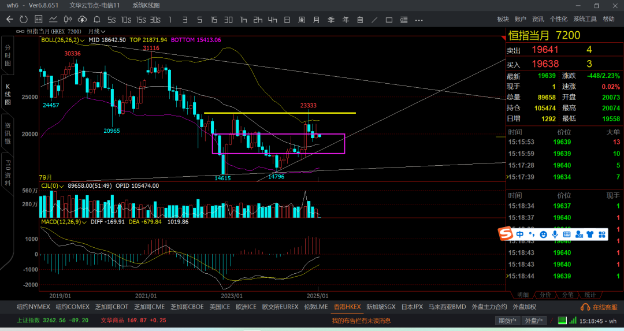Click the signal strength bars icon

click(x=573, y=321)
